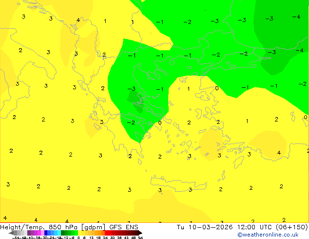Click the '(06+150)' run offset label
309x239 pixels.
[x=291, y=227]
